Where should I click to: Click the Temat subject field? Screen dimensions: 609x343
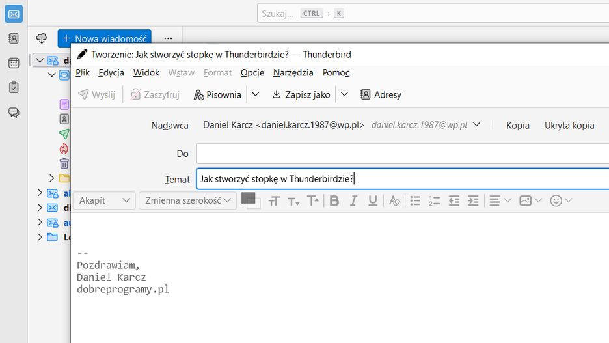pos(402,179)
